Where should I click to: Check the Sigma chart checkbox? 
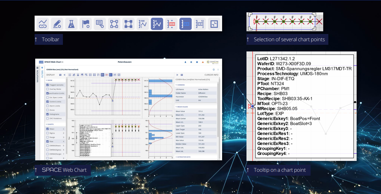click(x=47, y=133)
